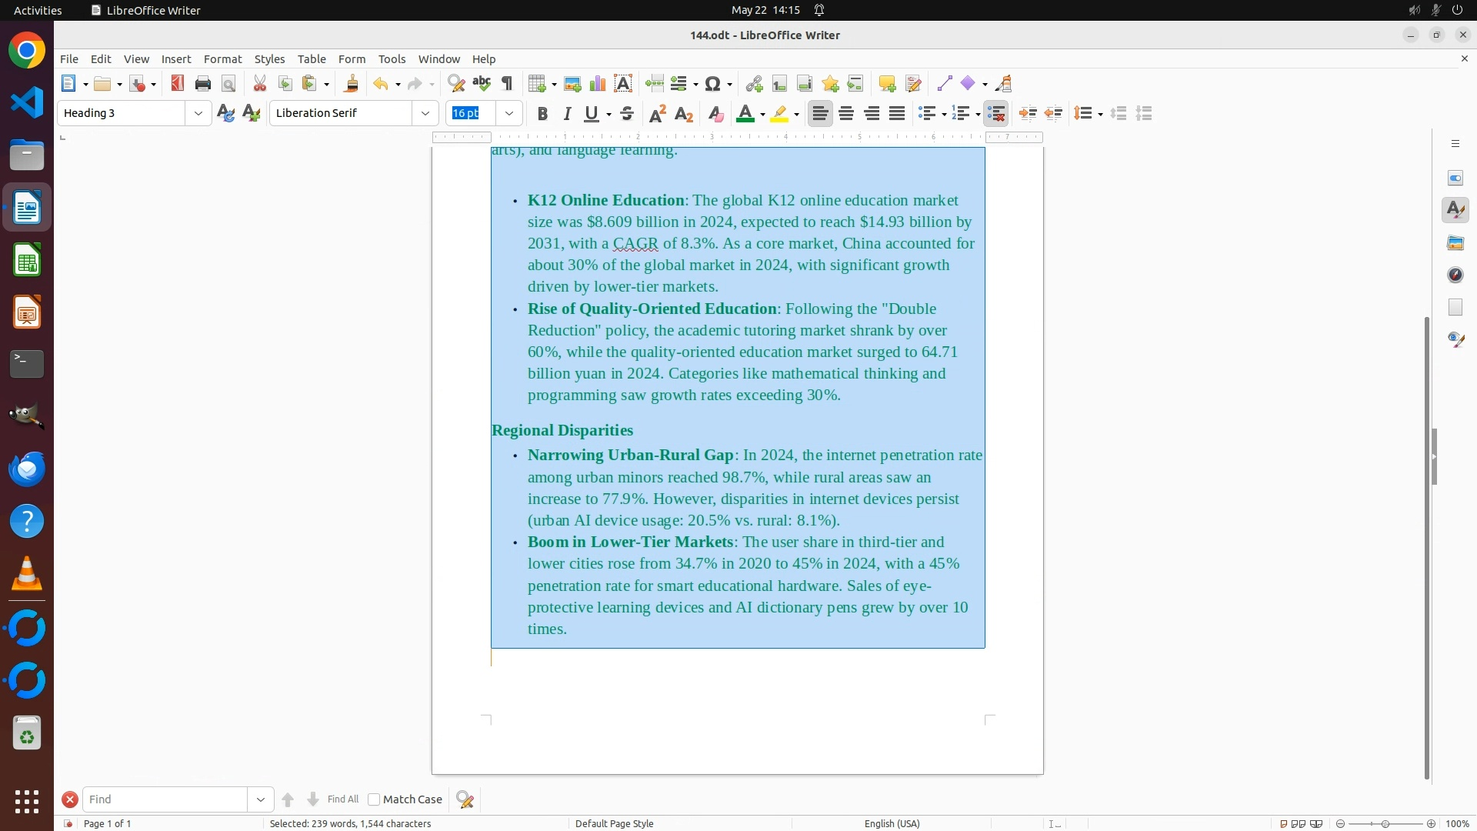
Task: Click the Clone Formatting paintbrush icon
Action: click(x=352, y=84)
